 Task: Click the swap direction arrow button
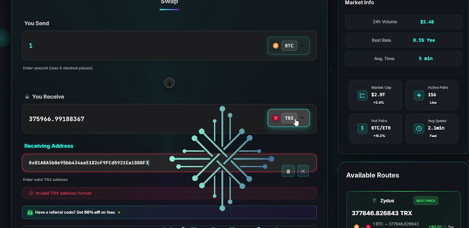pyautogui.click(x=169, y=83)
